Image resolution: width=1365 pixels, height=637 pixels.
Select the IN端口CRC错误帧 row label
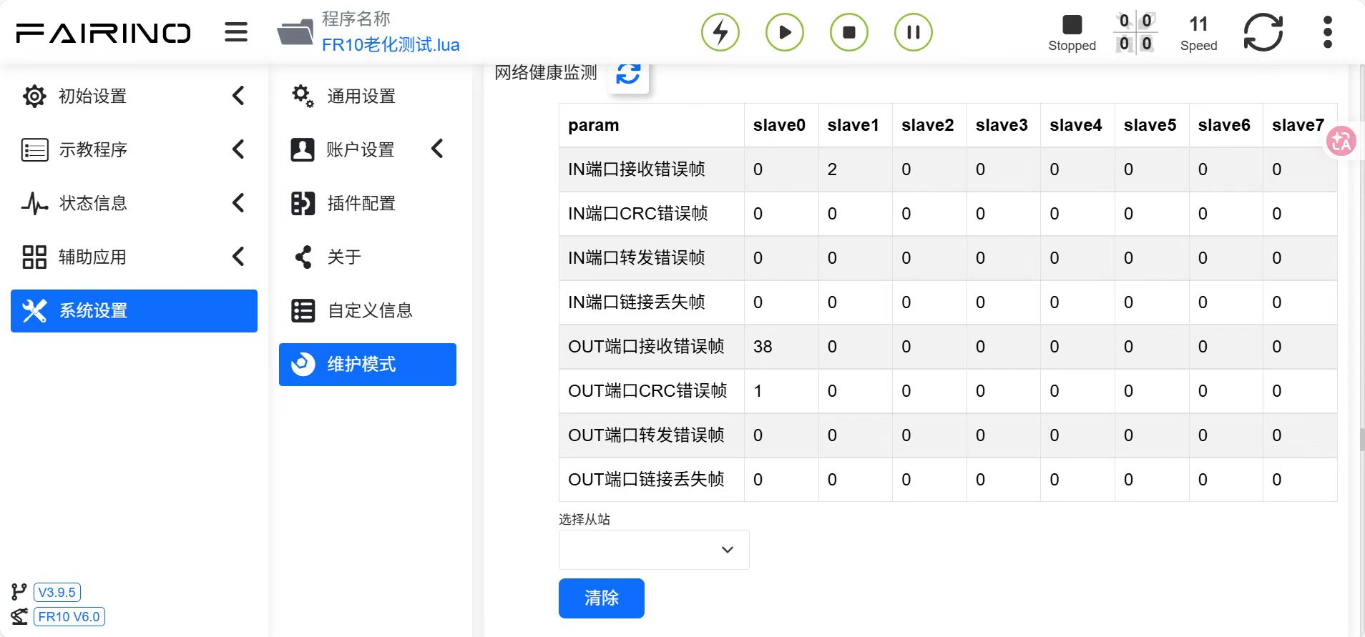coord(638,214)
